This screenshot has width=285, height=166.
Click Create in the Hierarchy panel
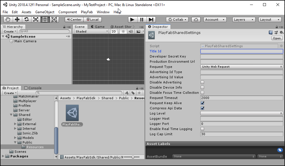[9, 31]
